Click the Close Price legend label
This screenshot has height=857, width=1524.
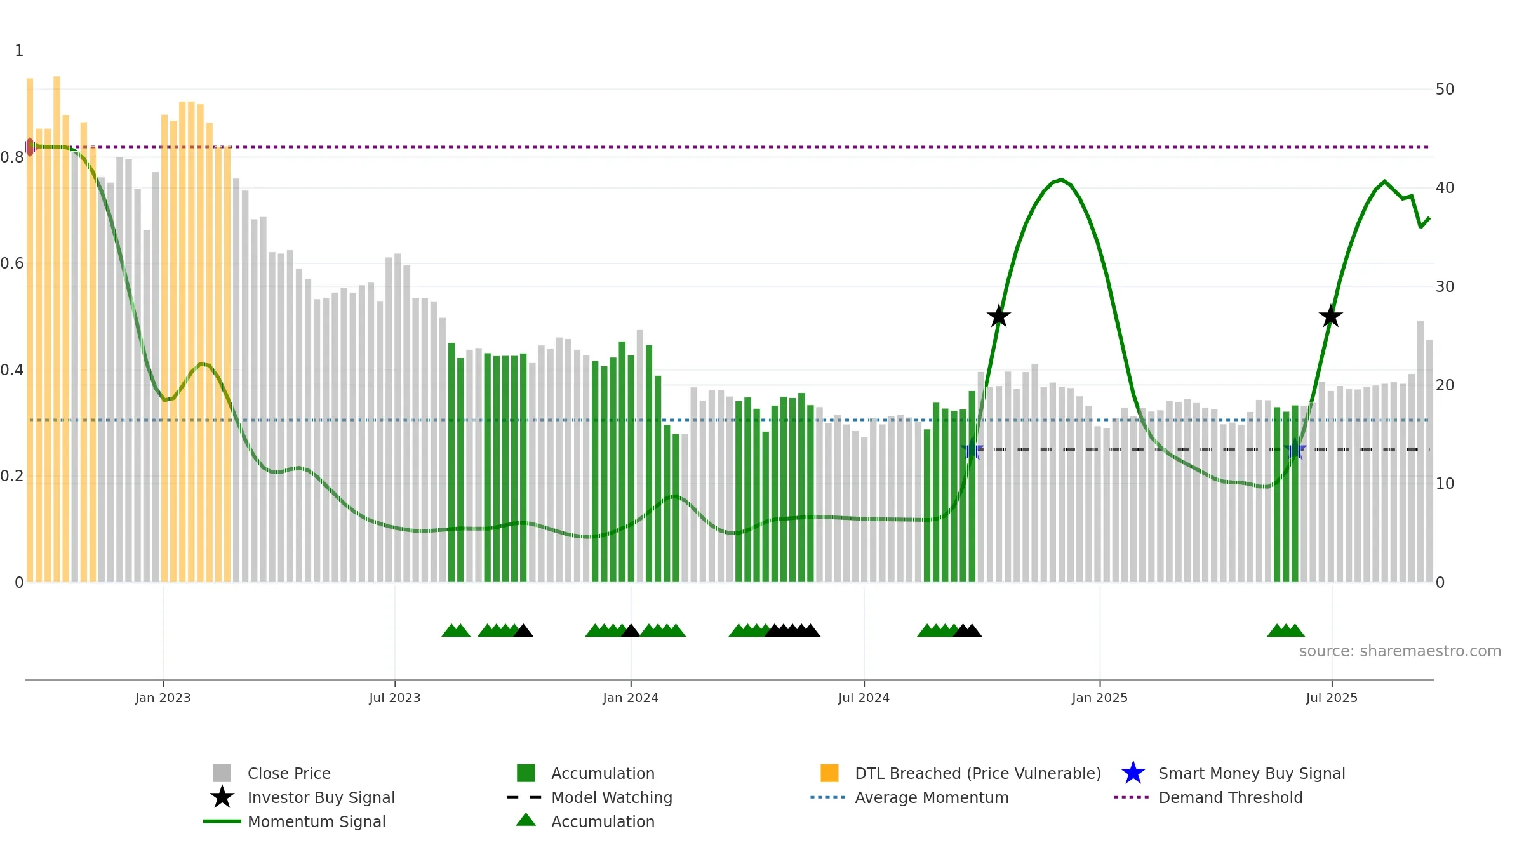click(289, 773)
